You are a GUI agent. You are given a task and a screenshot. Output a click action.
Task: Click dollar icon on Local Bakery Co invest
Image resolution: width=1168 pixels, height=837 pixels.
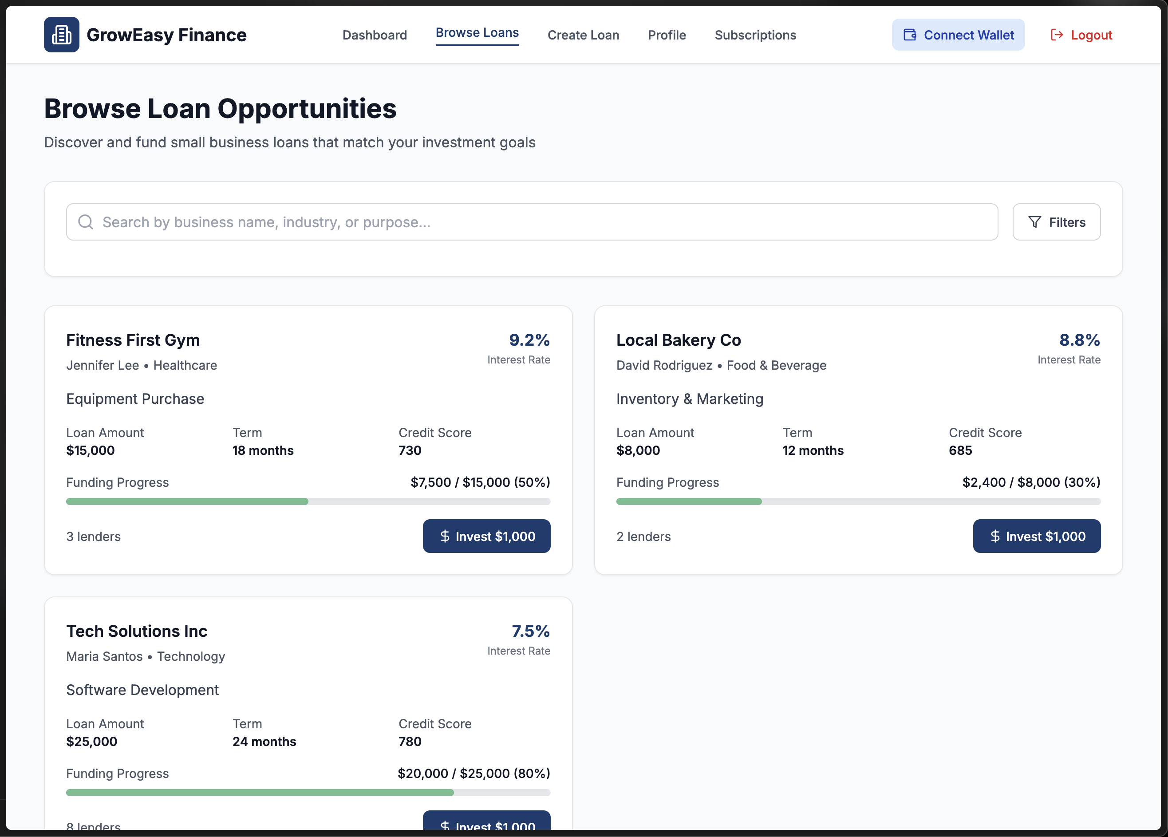point(995,536)
